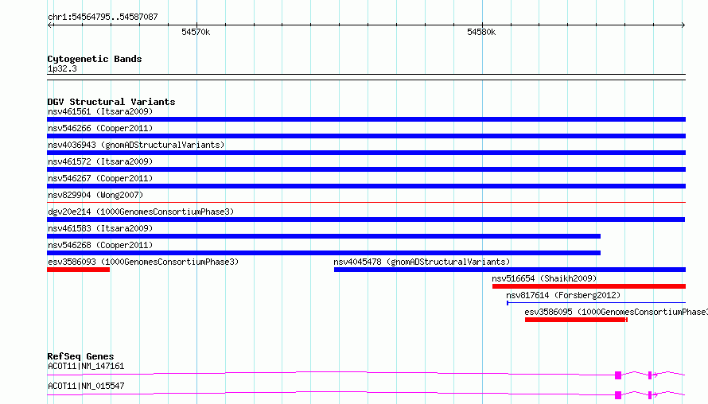Click the 54570k ruler position label
This screenshot has width=708, height=404.
[x=196, y=32]
